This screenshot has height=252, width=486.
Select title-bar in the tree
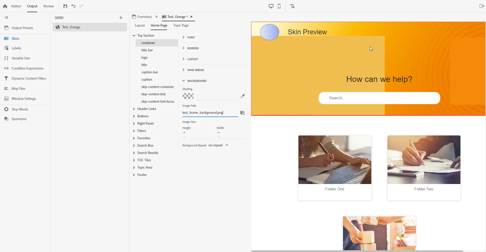147,50
